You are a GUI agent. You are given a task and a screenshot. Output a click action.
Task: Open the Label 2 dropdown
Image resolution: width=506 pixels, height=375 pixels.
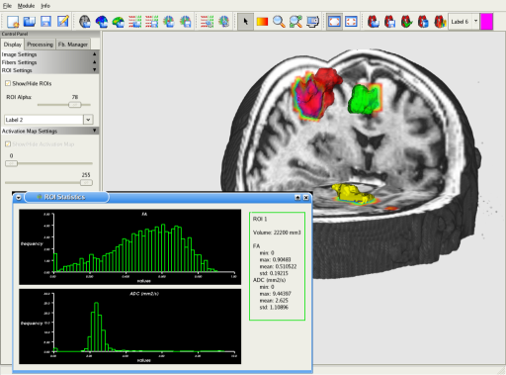(88, 120)
